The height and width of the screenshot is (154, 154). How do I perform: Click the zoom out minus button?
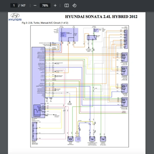click(35, 5)
